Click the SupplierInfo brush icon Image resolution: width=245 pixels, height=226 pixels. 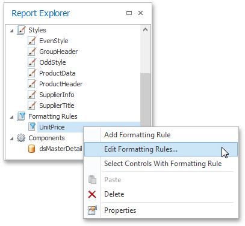[32, 95]
